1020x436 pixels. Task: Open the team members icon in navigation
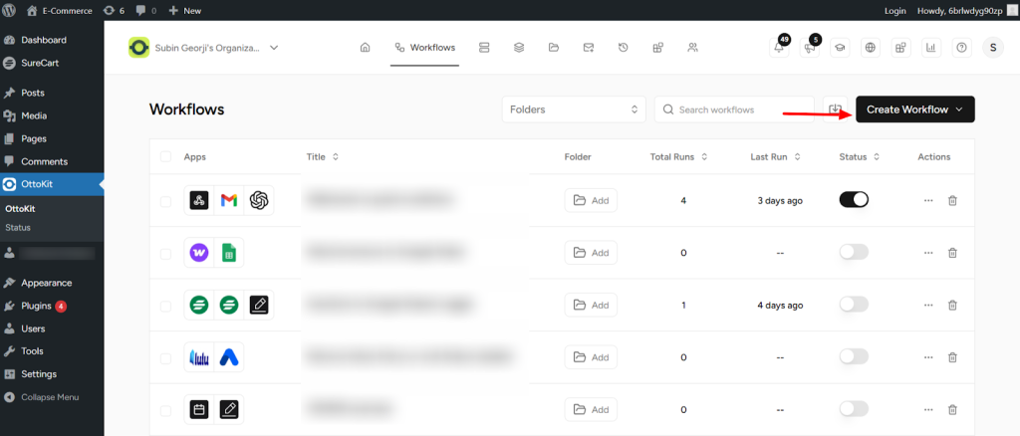click(692, 48)
